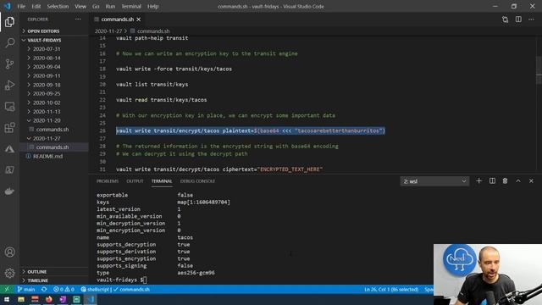Open the Azure view in activity bar
Screen dimensions: 542x305
9,149
